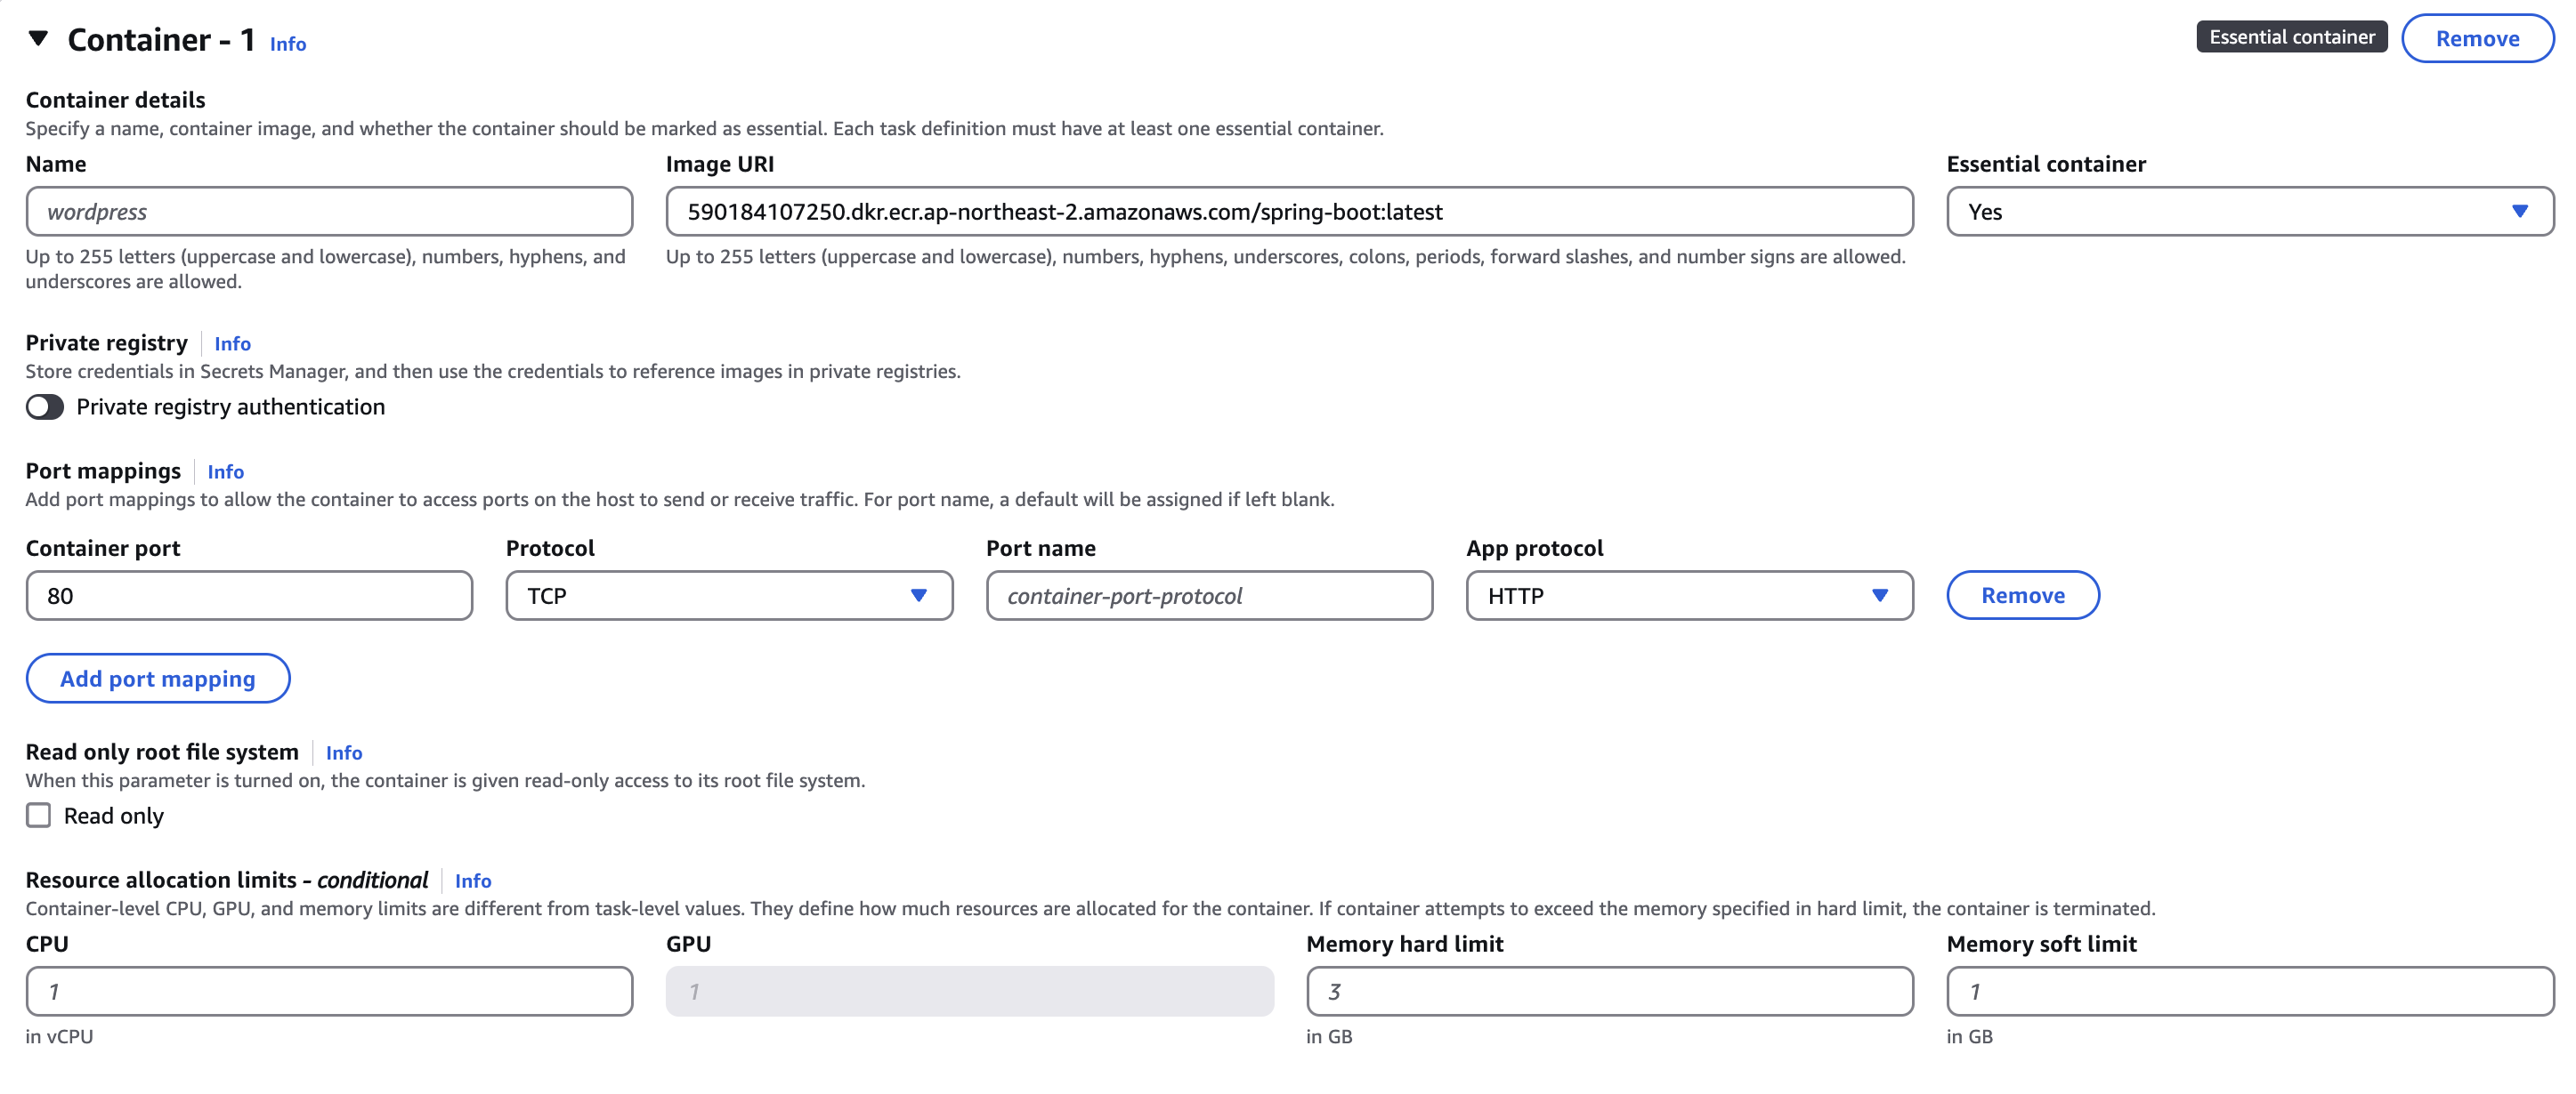Image resolution: width=2576 pixels, height=1094 pixels.
Task: Open the Essential container dropdown
Action: coord(2523,212)
